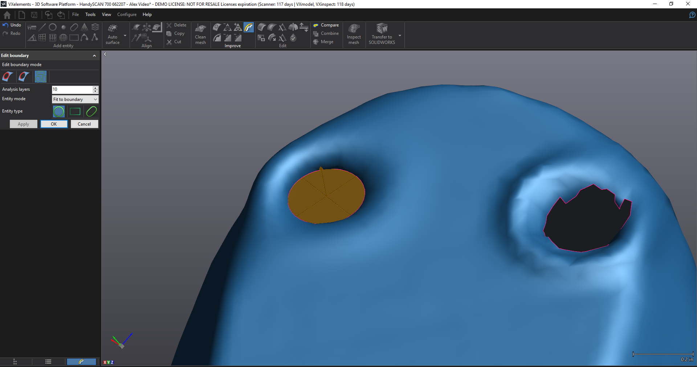Open the Configure menu
The height and width of the screenshot is (367, 697).
127,15
